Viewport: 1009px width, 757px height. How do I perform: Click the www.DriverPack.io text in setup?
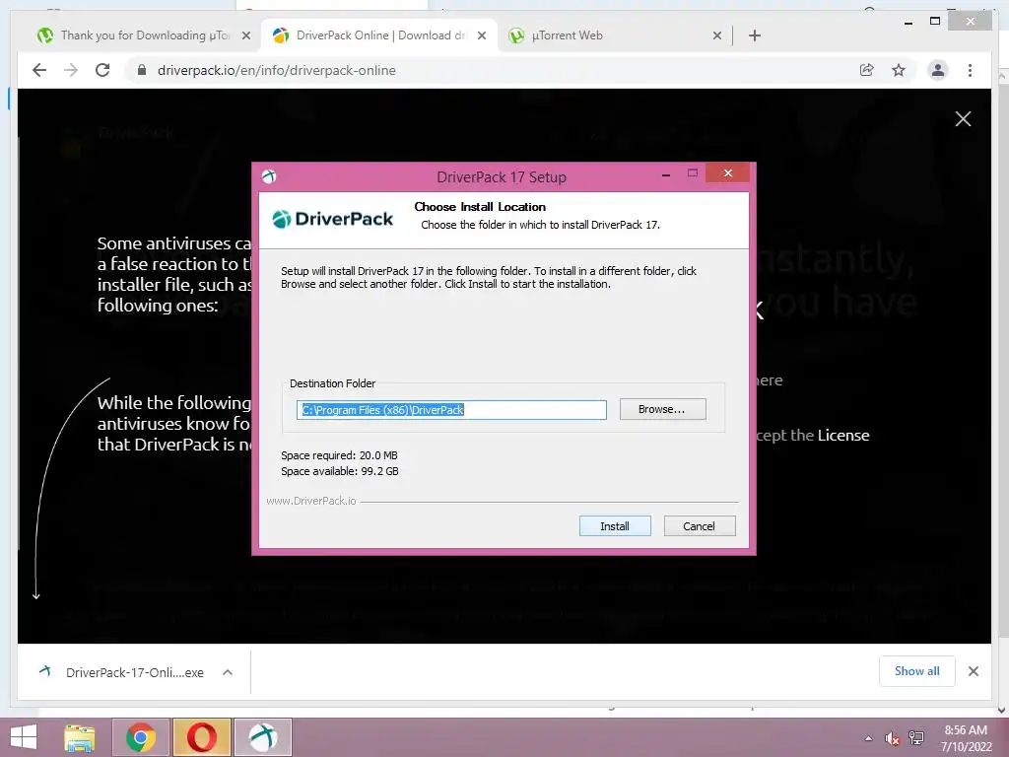click(x=310, y=501)
